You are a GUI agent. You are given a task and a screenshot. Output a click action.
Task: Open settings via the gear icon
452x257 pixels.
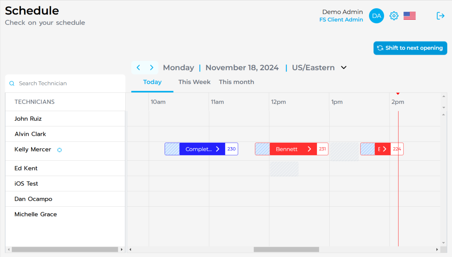394,16
